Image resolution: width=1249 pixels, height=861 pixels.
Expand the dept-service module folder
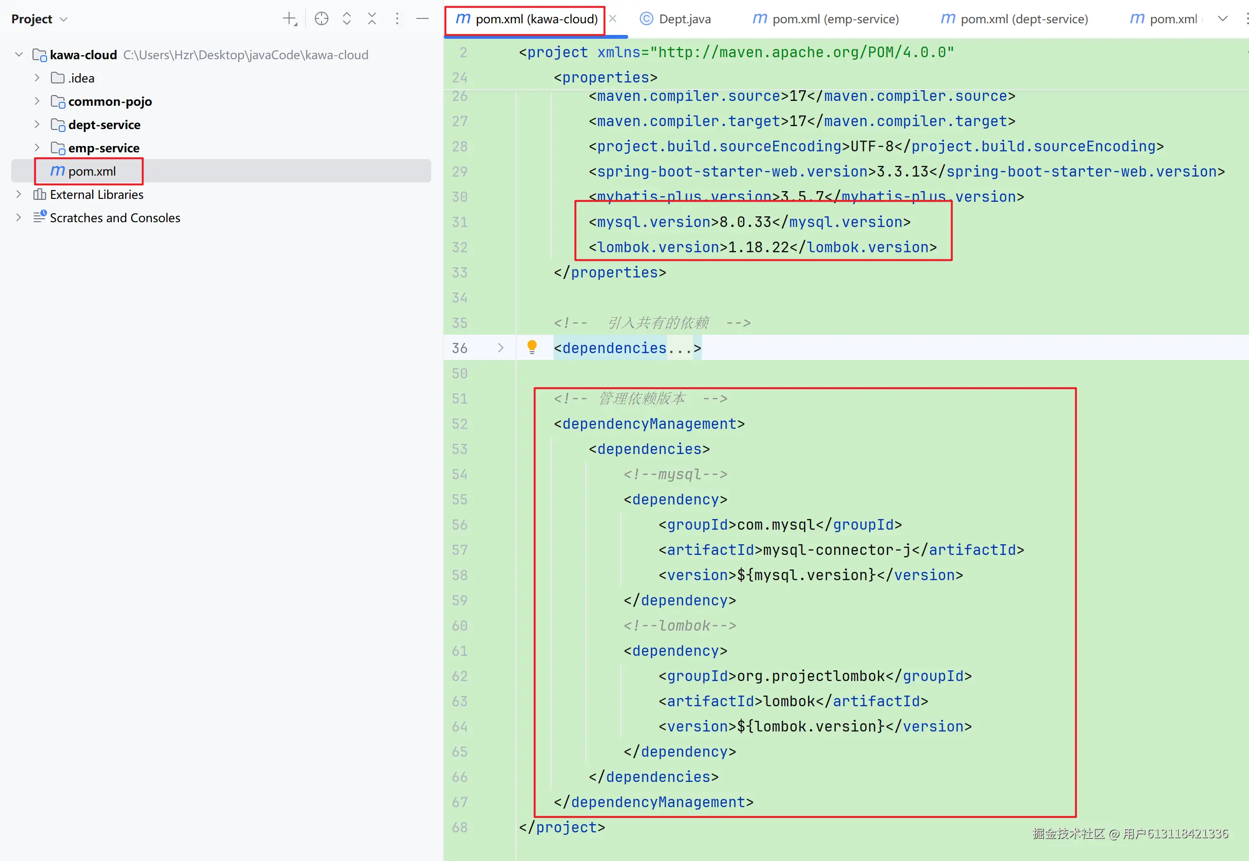[x=37, y=124]
